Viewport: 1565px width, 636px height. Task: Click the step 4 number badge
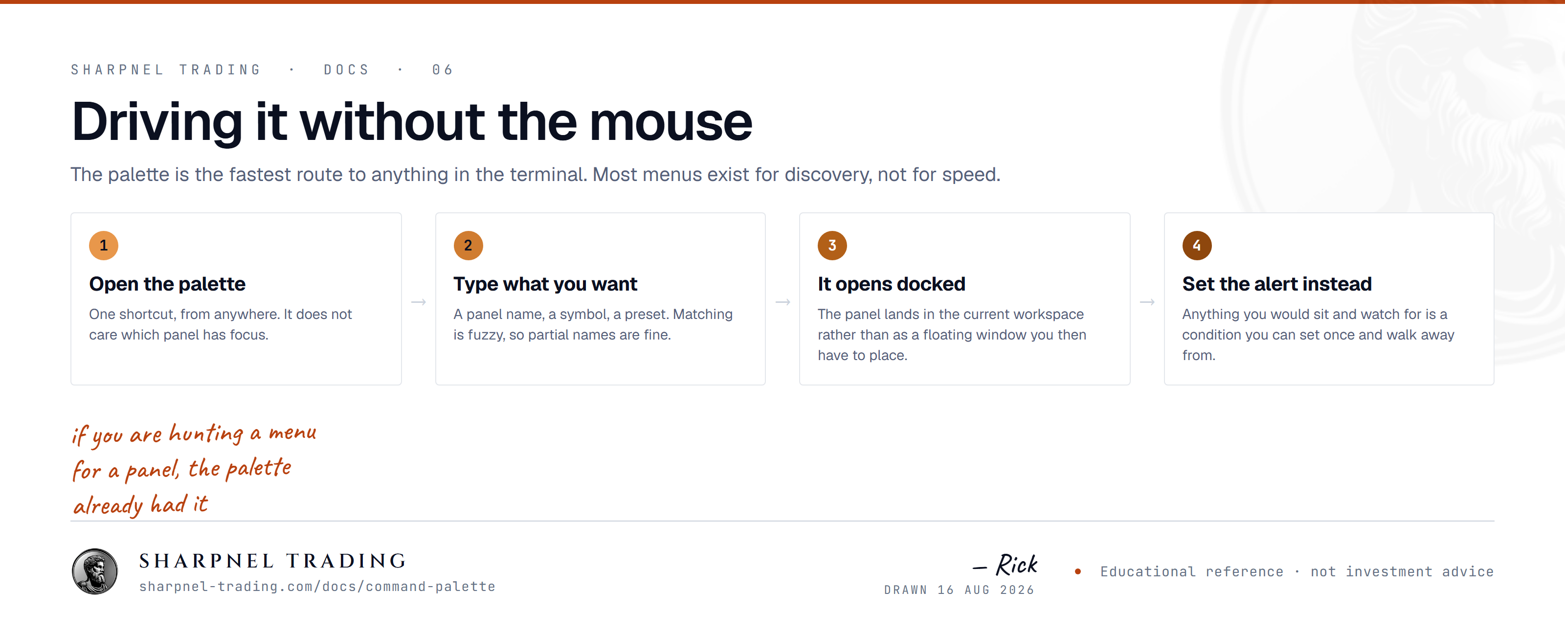pos(1196,245)
